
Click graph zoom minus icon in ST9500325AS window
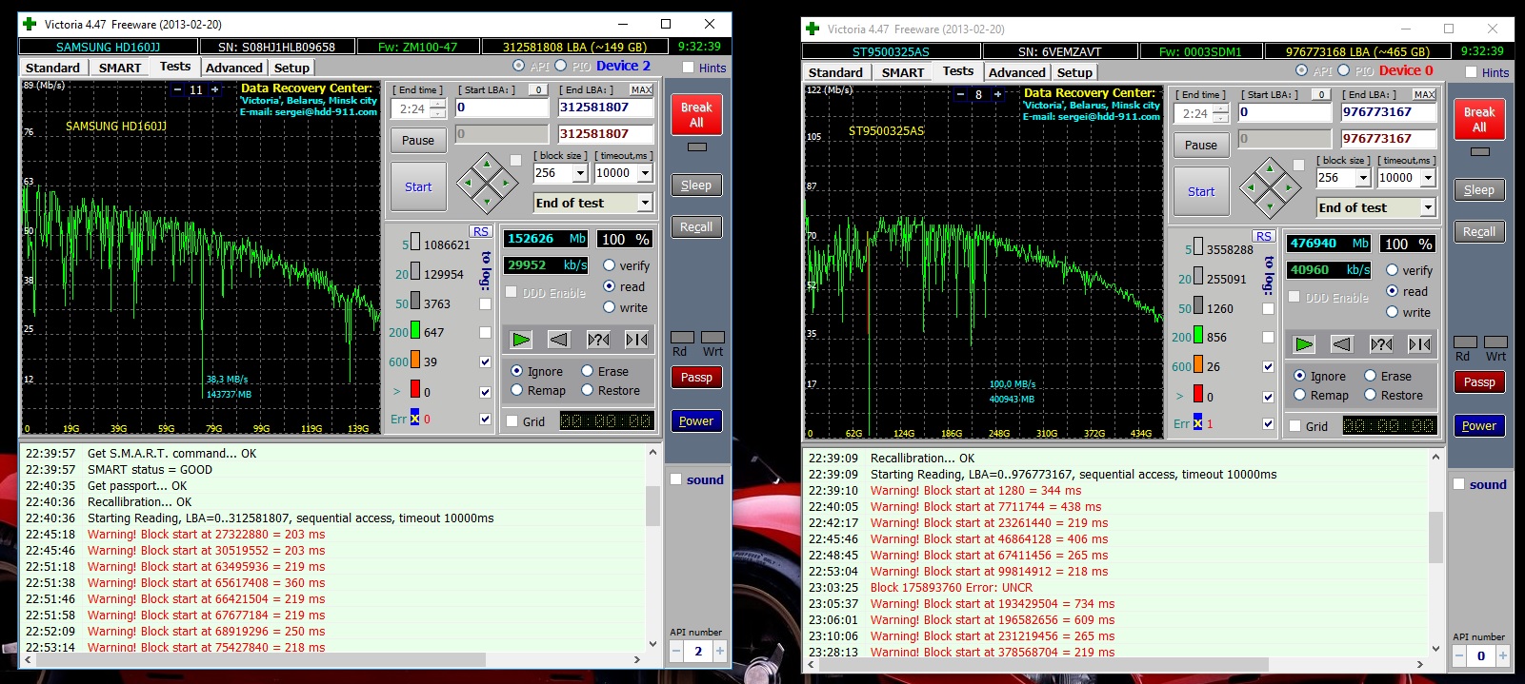[x=960, y=94]
